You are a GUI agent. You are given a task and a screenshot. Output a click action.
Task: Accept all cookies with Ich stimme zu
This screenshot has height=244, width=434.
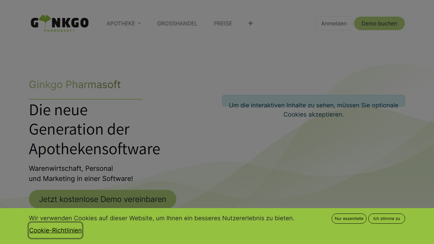(387, 219)
